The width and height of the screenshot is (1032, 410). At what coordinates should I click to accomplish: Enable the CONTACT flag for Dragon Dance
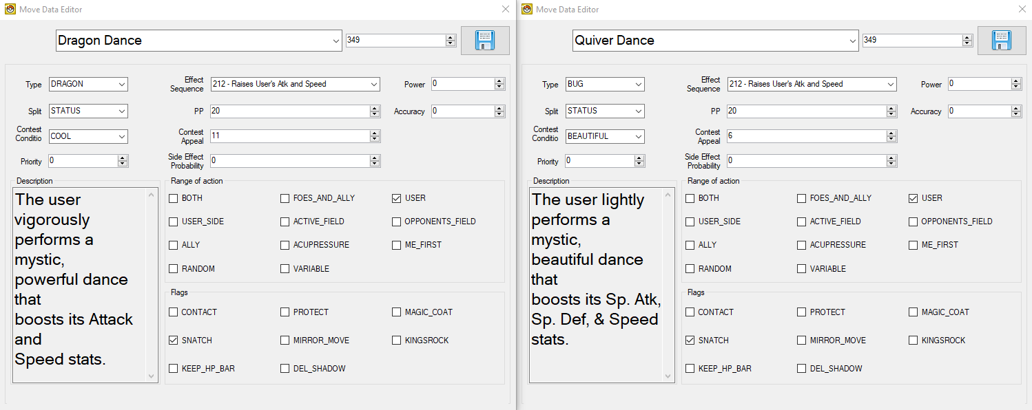point(174,312)
